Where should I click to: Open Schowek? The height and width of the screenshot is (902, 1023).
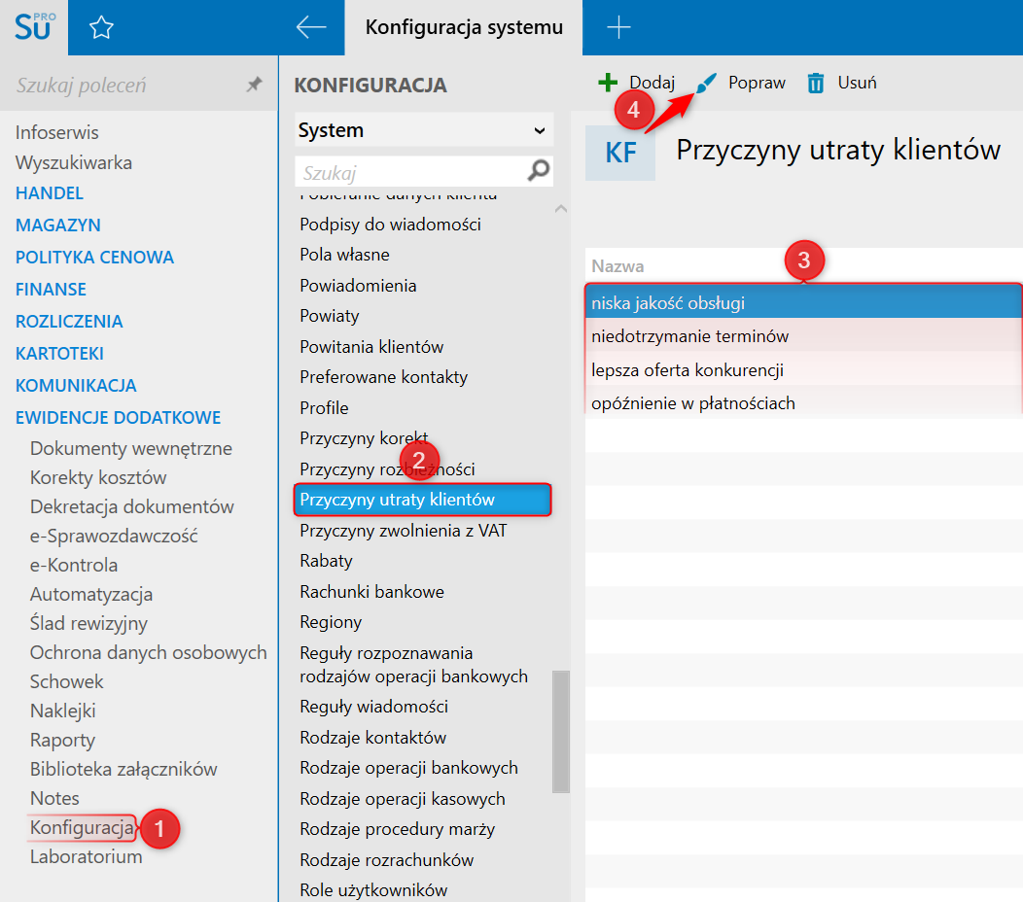tap(66, 681)
